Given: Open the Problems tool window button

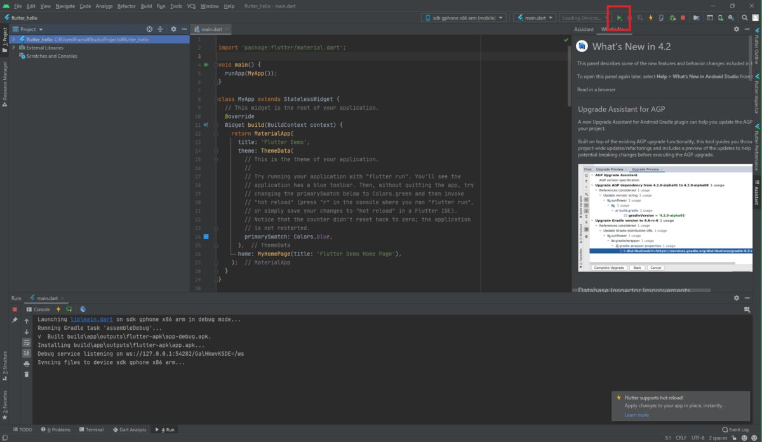Looking at the screenshot, I should 57,429.
